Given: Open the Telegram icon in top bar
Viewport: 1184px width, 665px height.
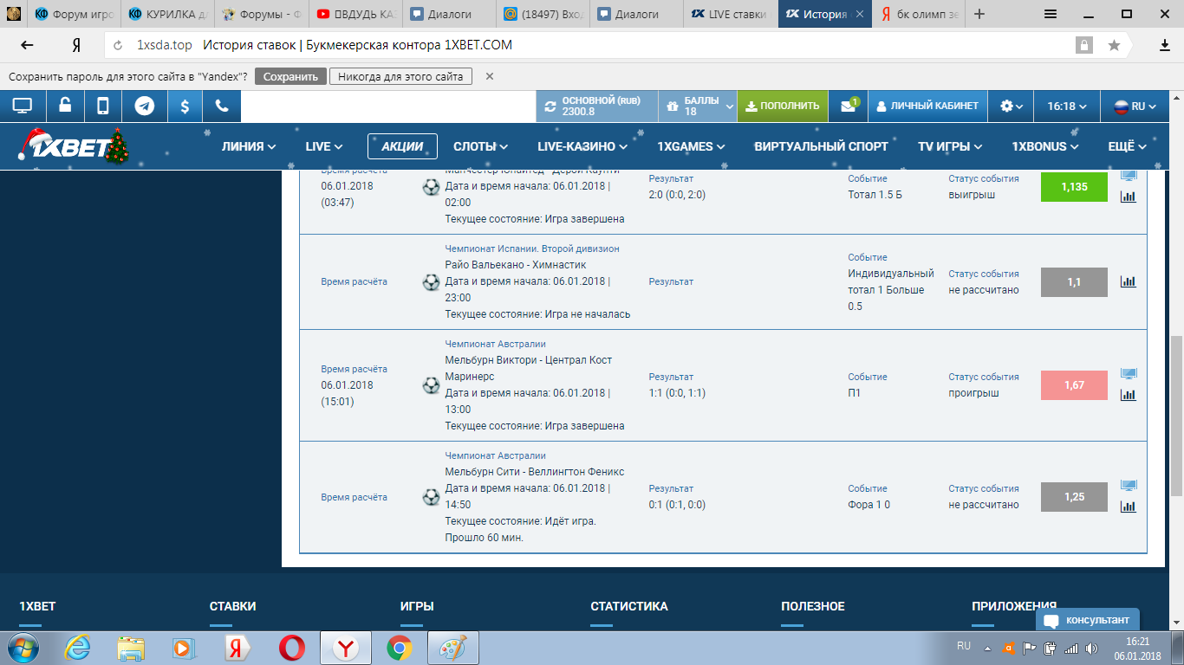Looking at the screenshot, I should (x=145, y=106).
